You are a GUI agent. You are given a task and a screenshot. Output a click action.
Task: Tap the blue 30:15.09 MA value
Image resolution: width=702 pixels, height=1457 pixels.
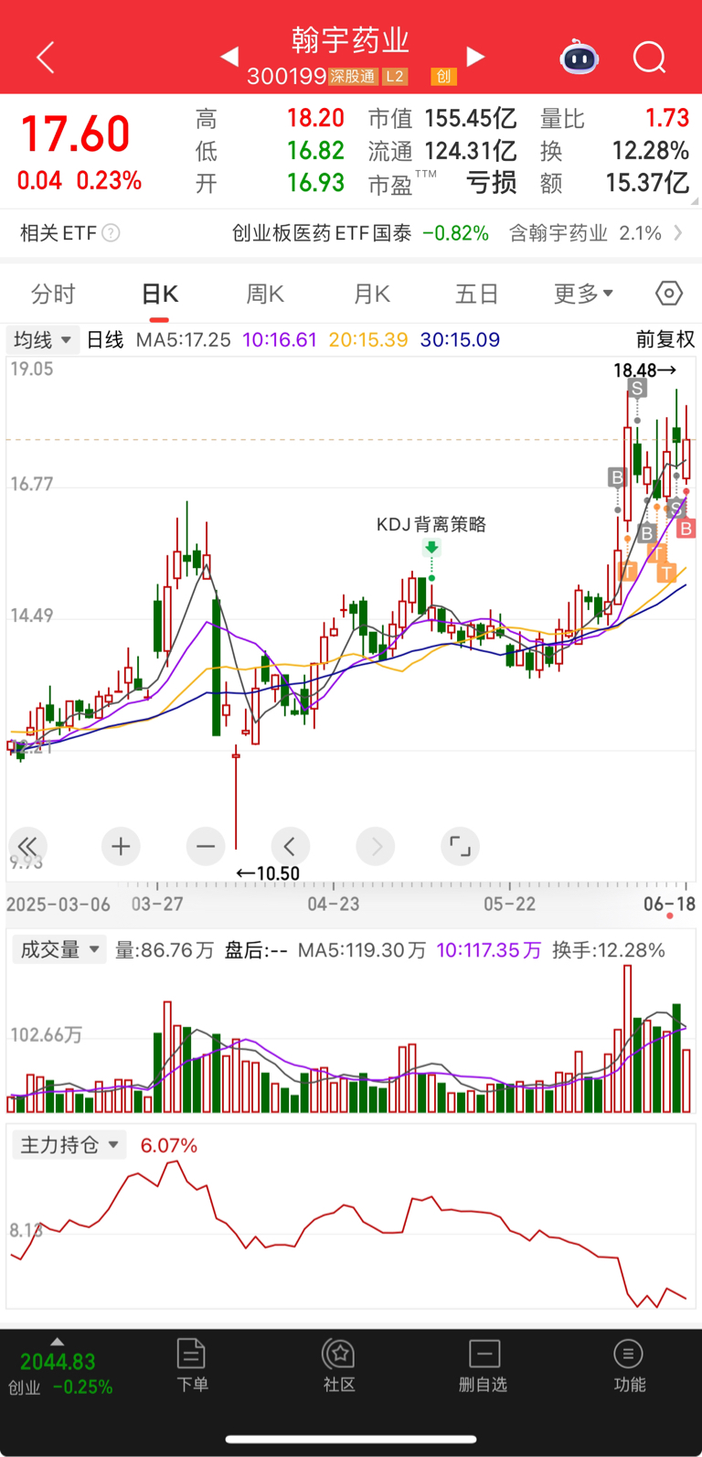(460, 340)
